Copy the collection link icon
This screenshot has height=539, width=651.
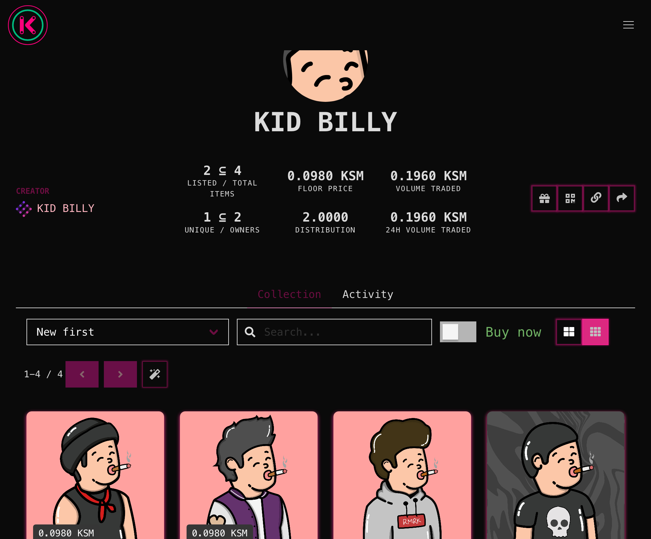pyautogui.click(x=596, y=198)
